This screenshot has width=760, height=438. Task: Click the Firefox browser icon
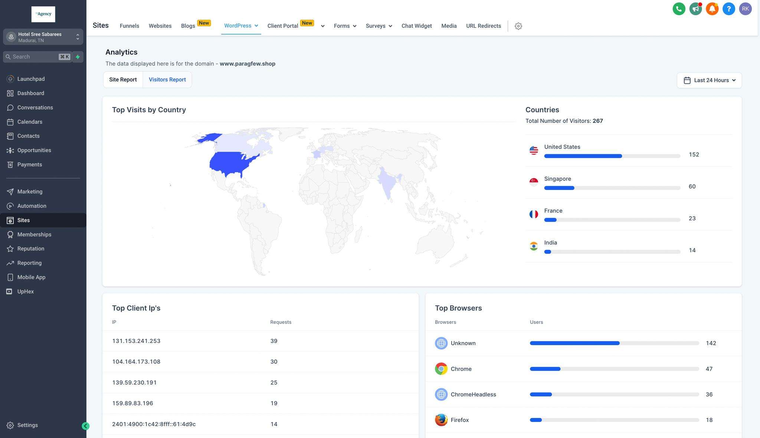click(441, 420)
